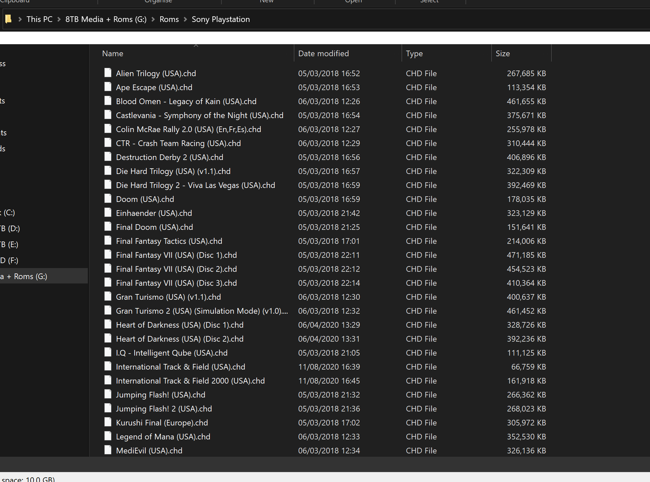Screen dimensions: 650x482
Task: Click the file icon of Heart of Darkness Disc 2
Action: 108,338
